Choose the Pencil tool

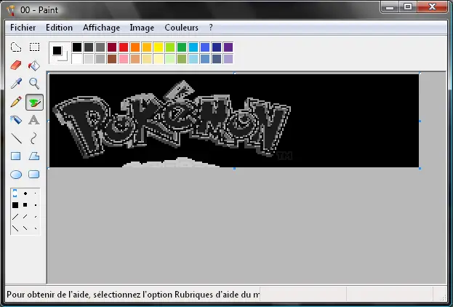click(16, 102)
